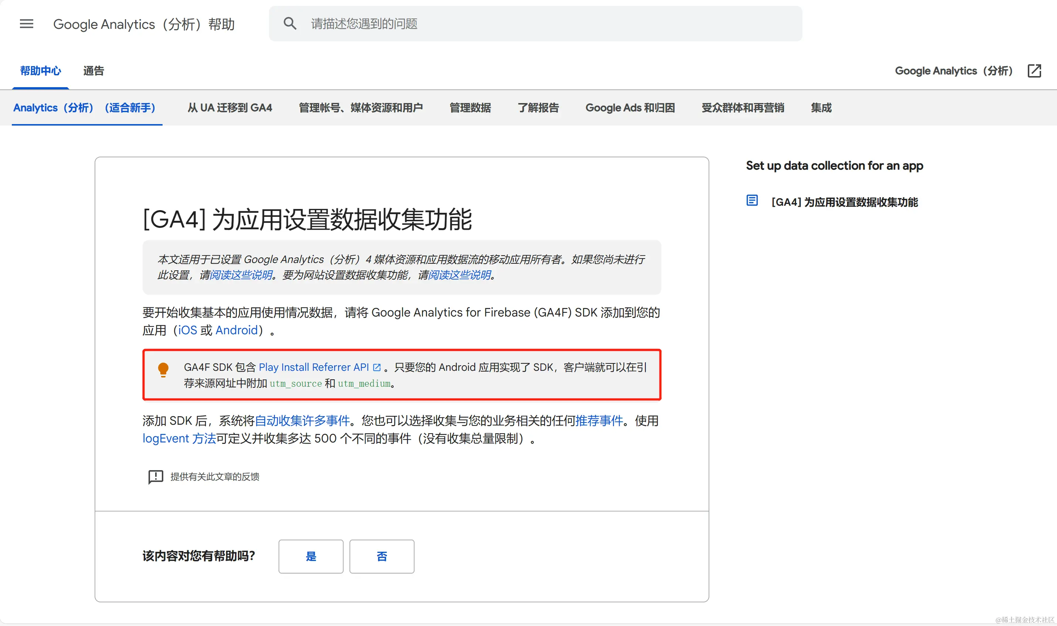The height and width of the screenshot is (626, 1057).
Task: Click external-link icon beside Play Install Referrer API
Action: click(377, 367)
